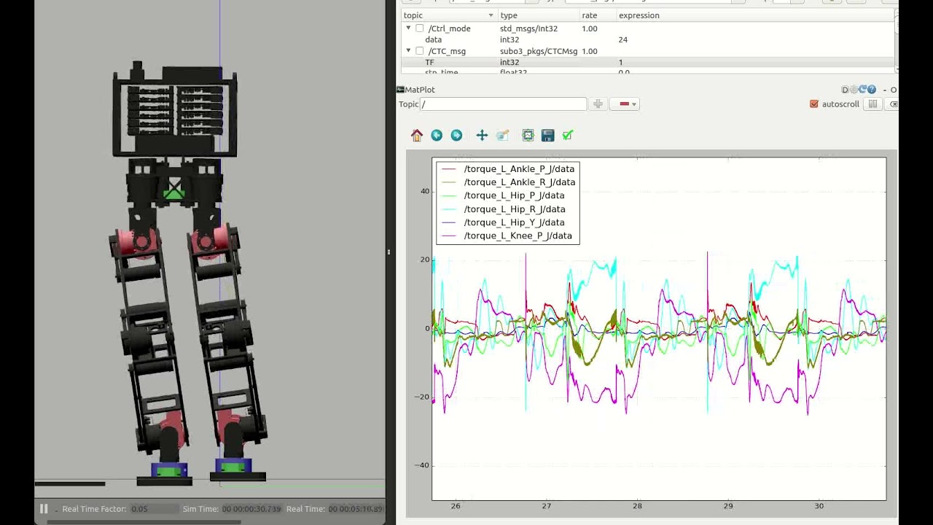The height and width of the screenshot is (525, 933).
Task: Click the /torque_L_Hip_Y_J/data legend entry
Action: [503, 222]
